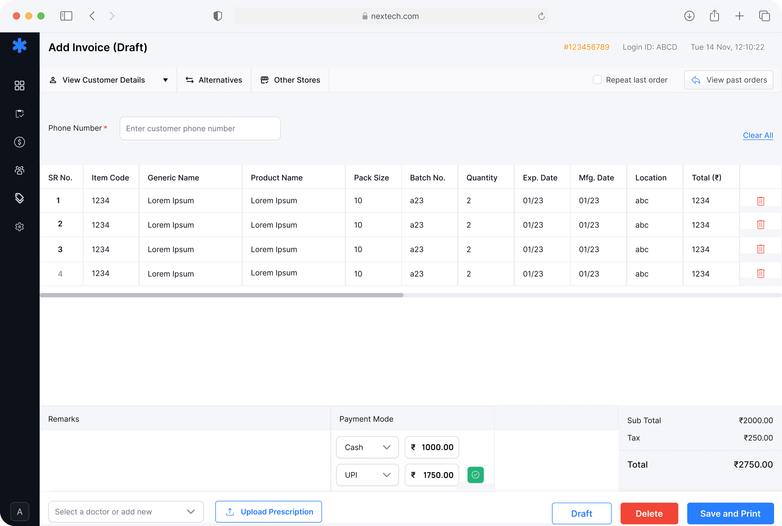Open the Cash payment mode dropdown
Image resolution: width=782 pixels, height=526 pixels.
[367, 447]
